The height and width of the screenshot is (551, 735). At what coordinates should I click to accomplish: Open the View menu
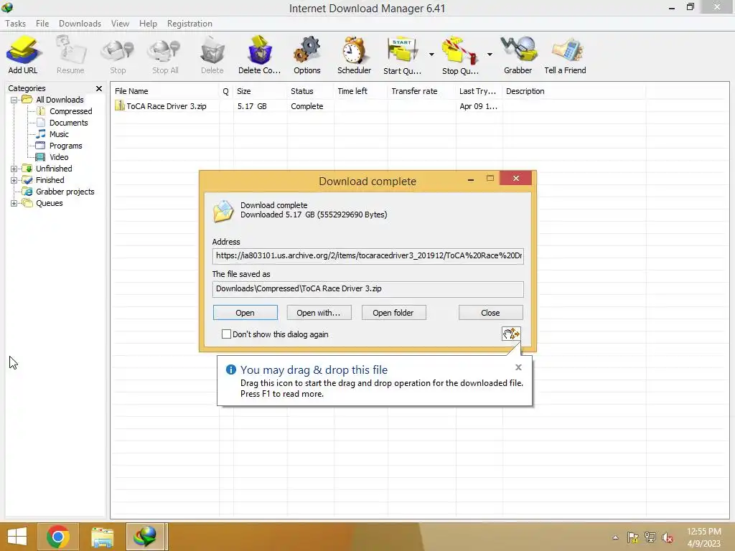[x=120, y=24]
